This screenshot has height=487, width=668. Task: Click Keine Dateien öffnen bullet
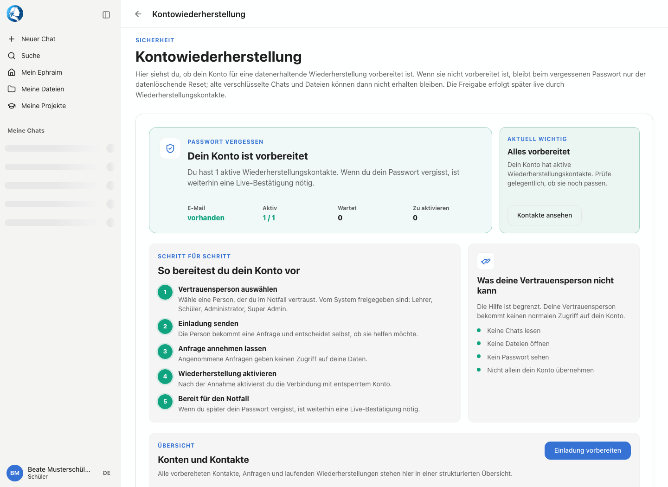point(518,344)
